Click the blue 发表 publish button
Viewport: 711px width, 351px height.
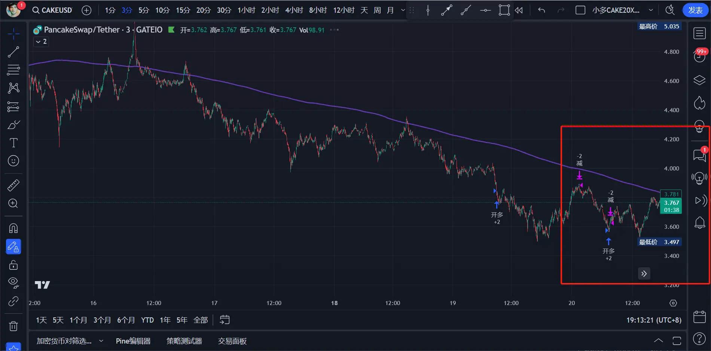[695, 10]
